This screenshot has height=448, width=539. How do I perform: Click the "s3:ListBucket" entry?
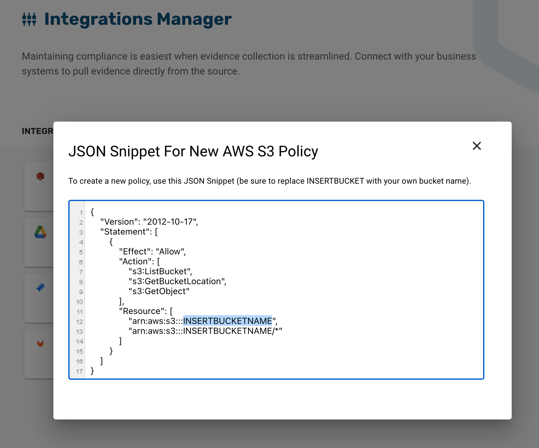point(161,271)
